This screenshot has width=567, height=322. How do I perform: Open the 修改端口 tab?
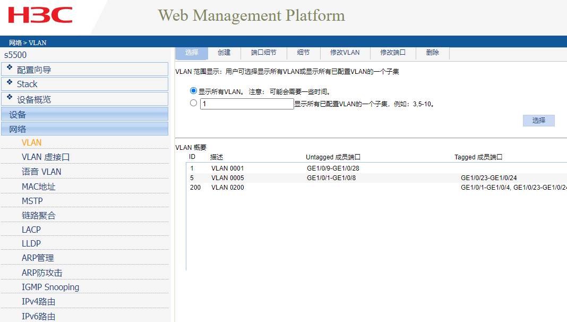393,53
